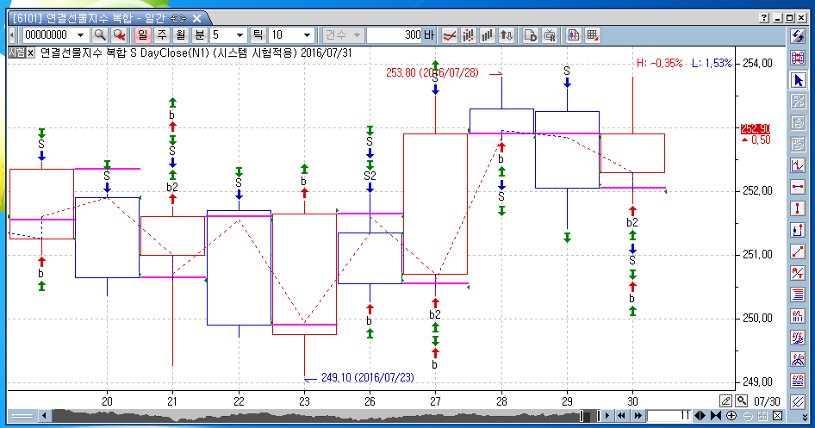Click the candlestick chart type toolbar icon
The height and width of the screenshot is (428, 815).
[469, 35]
